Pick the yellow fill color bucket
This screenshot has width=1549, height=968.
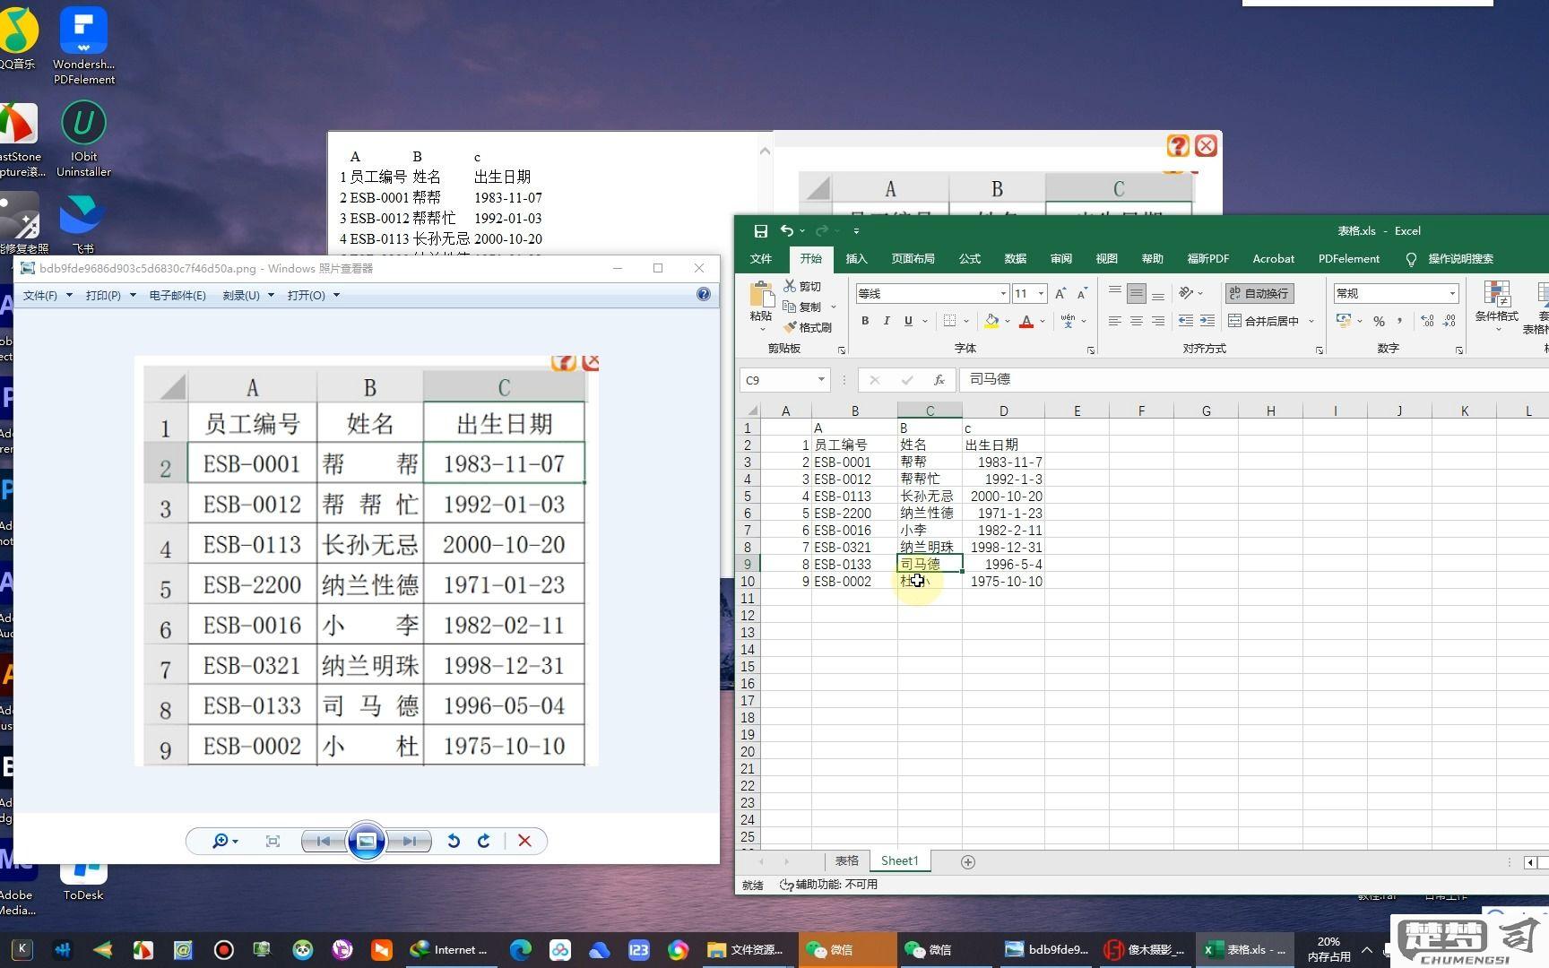point(991,321)
